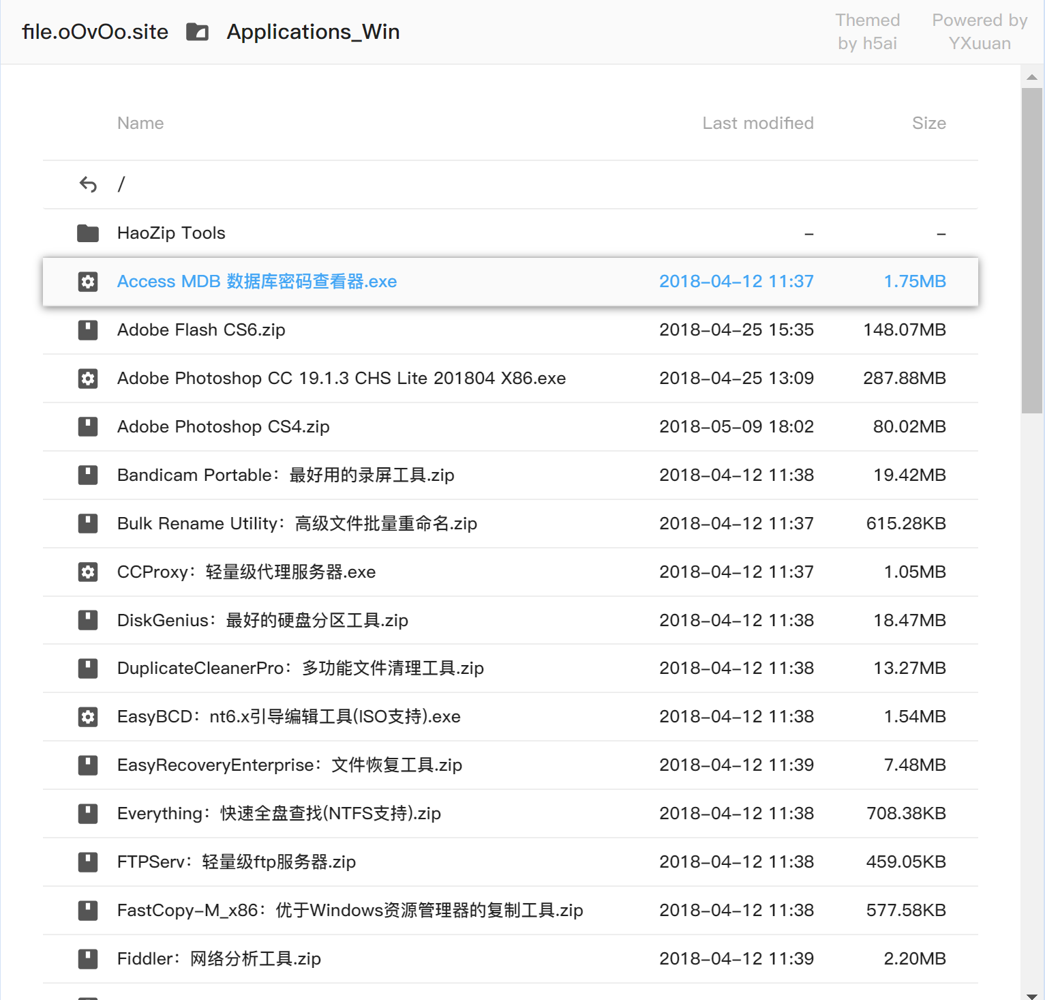Screen dimensions: 1045x1000
Task: Sort by Last modified column header
Action: [758, 123]
